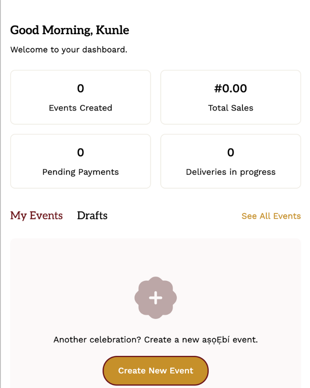Click the Events Created label text
This screenshot has height=388, width=310.
[x=81, y=108]
